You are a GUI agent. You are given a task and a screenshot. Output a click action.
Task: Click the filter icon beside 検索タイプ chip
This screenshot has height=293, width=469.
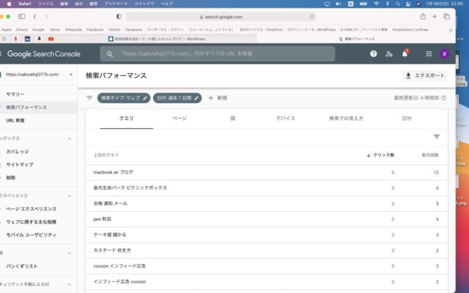[x=90, y=98]
